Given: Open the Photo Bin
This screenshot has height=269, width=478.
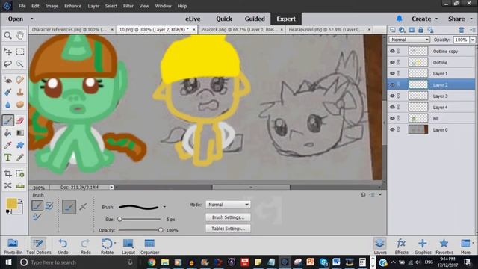Looking at the screenshot, I should [x=13, y=246].
